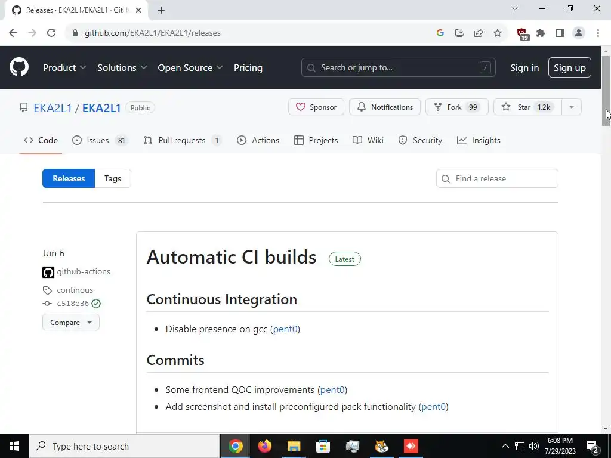Image resolution: width=611 pixels, height=458 pixels.
Task: Open Chrome three-dot menu
Action: pos(598,33)
